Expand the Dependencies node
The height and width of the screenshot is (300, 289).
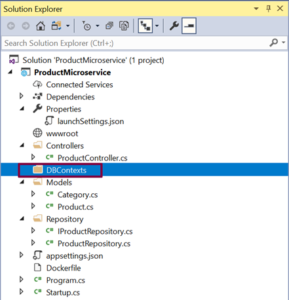pyautogui.click(x=21, y=96)
